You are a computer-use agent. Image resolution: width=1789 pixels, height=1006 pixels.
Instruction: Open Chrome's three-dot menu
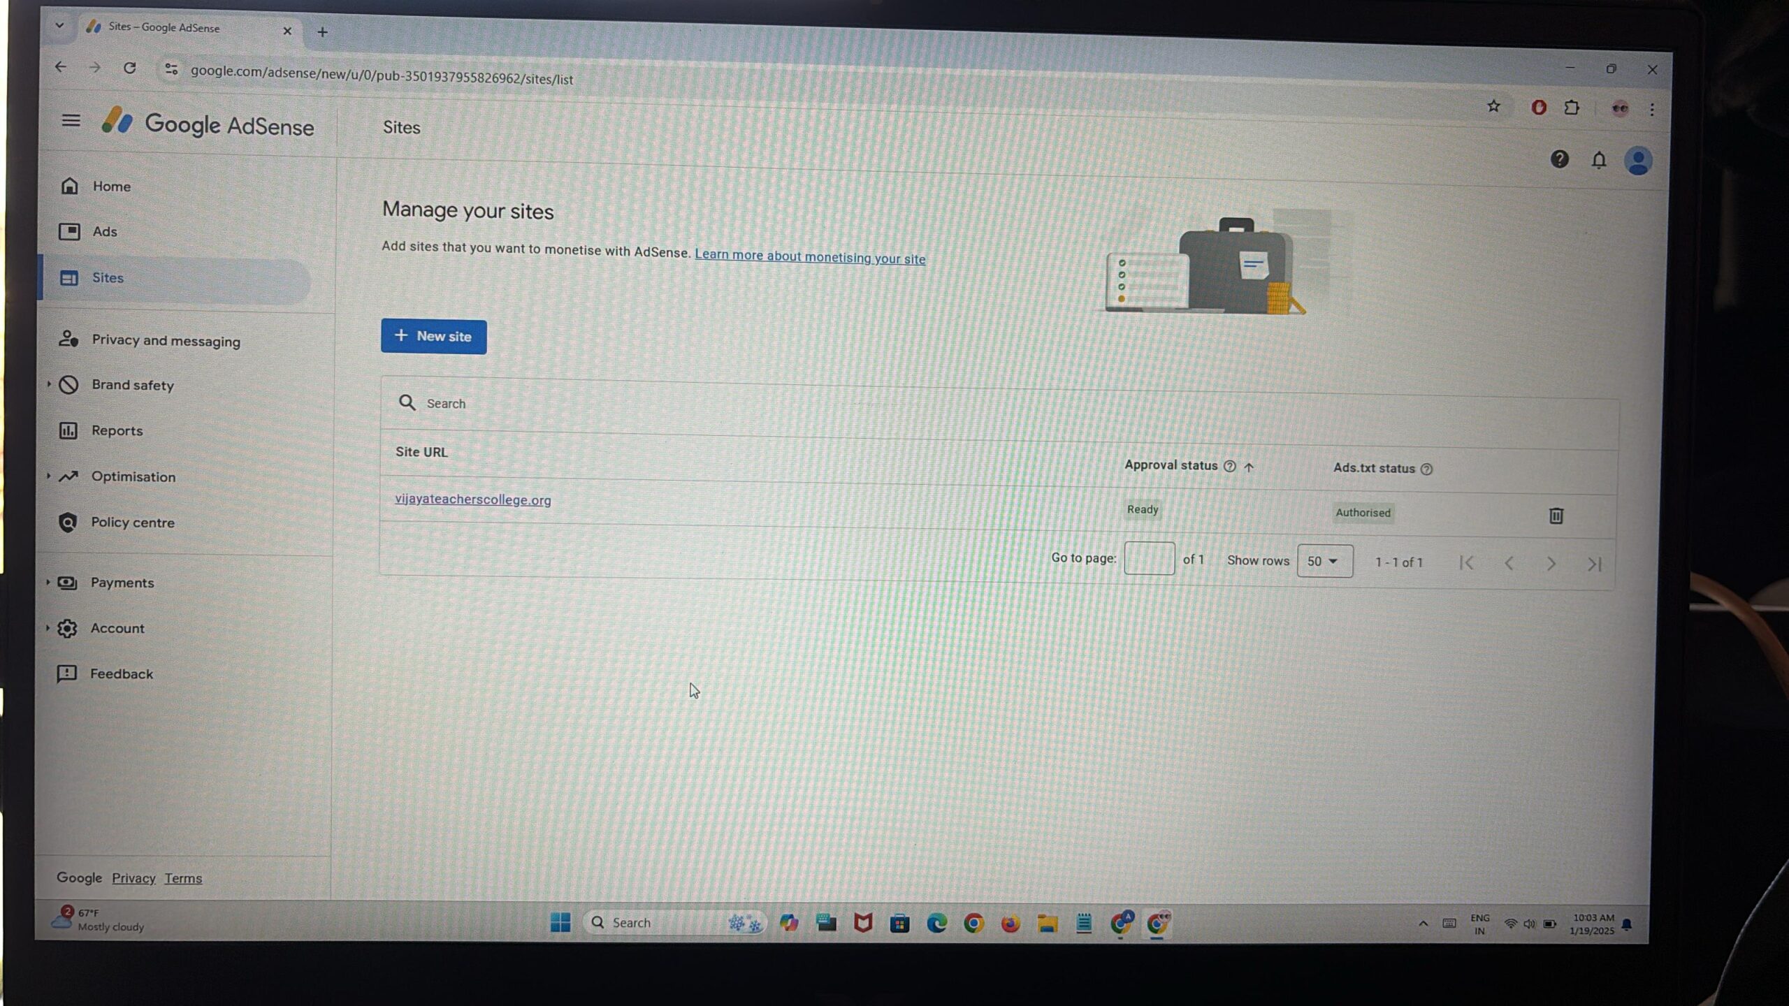1652,110
